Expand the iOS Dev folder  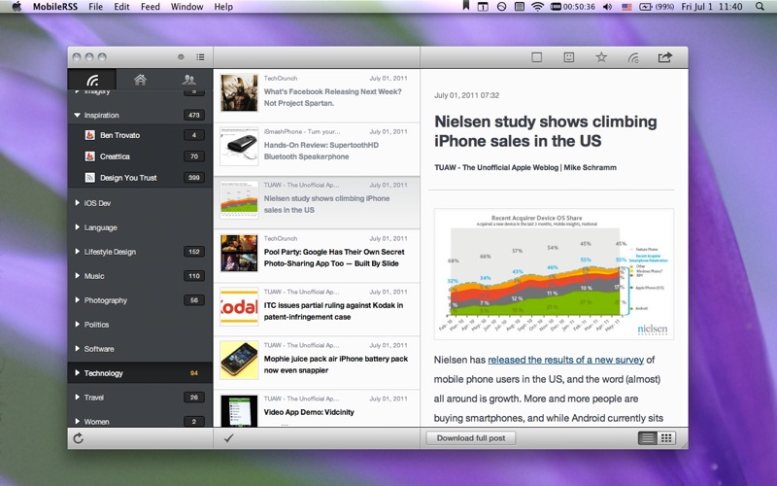click(x=78, y=203)
